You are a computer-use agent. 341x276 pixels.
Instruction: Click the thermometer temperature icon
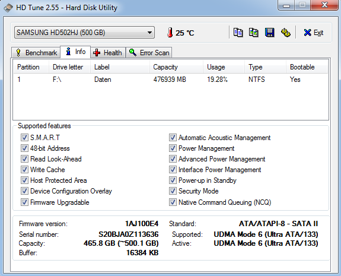pyautogui.click(x=170, y=33)
